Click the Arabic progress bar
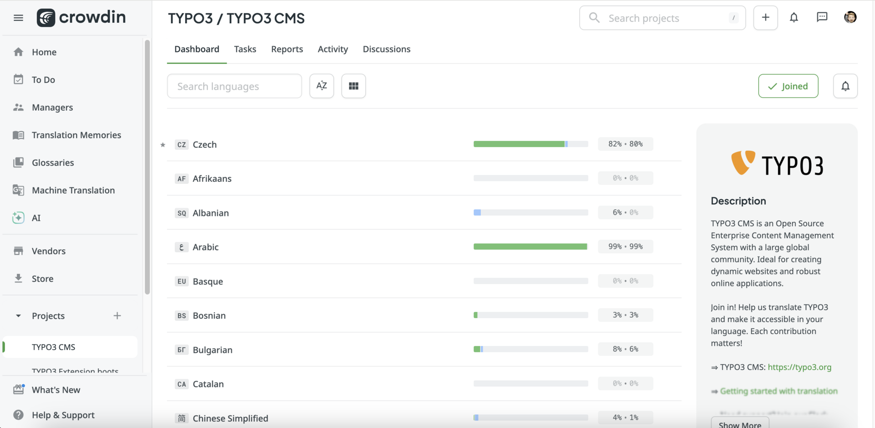Image resolution: width=875 pixels, height=428 pixels. pos(530,247)
